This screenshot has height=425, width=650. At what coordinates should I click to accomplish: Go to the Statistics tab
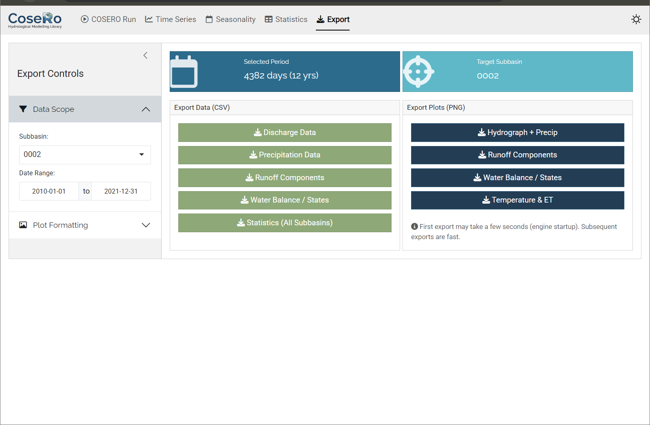286,20
